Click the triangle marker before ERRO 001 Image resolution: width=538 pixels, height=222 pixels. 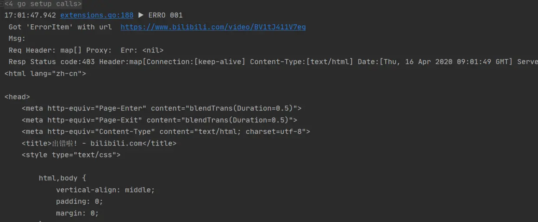tap(141, 15)
